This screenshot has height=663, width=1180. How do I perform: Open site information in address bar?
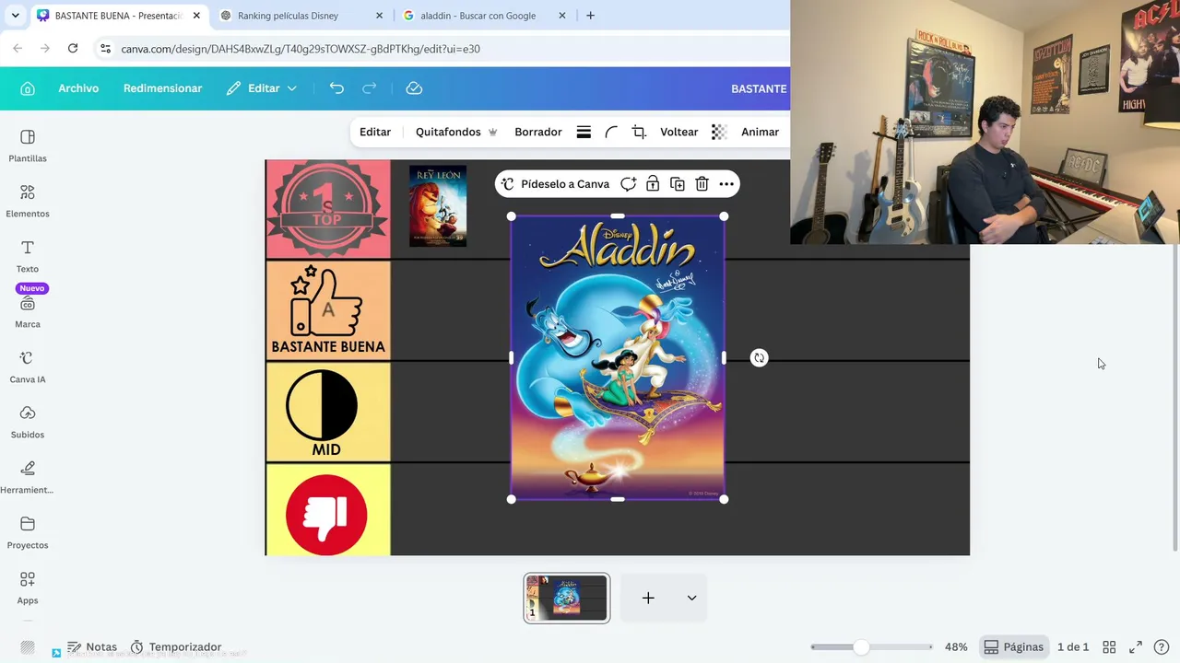pos(106,49)
